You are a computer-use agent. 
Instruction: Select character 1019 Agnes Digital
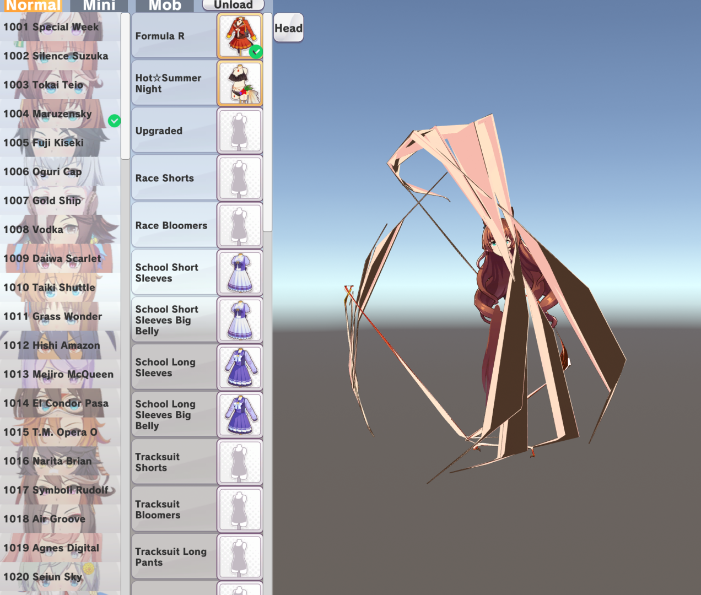coord(60,548)
